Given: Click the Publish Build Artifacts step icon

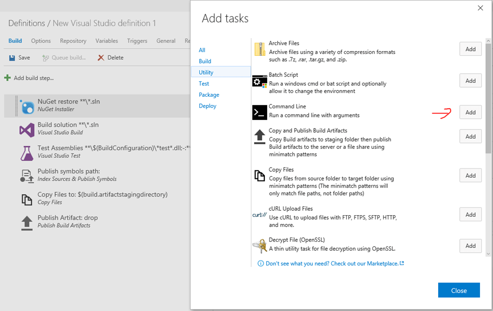Looking at the screenshot, I should point(27,223).
